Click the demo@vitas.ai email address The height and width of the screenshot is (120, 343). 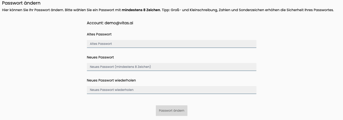click(x=119, y=23)
